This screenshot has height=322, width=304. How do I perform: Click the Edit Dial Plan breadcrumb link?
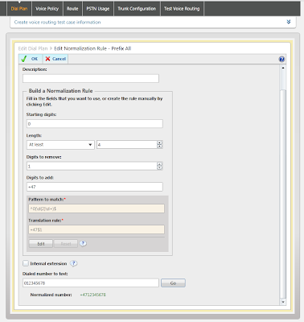coord(33,48)
